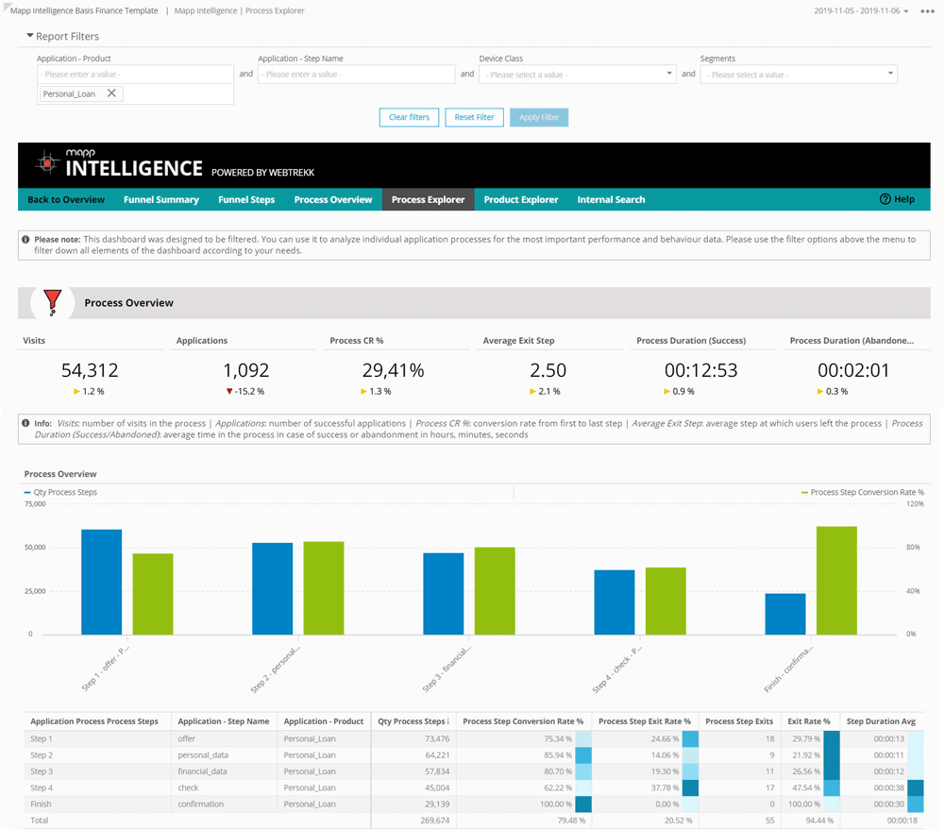Toggle Qty Process Steps legend series
The image size is (944, 830).
point(60,492)
